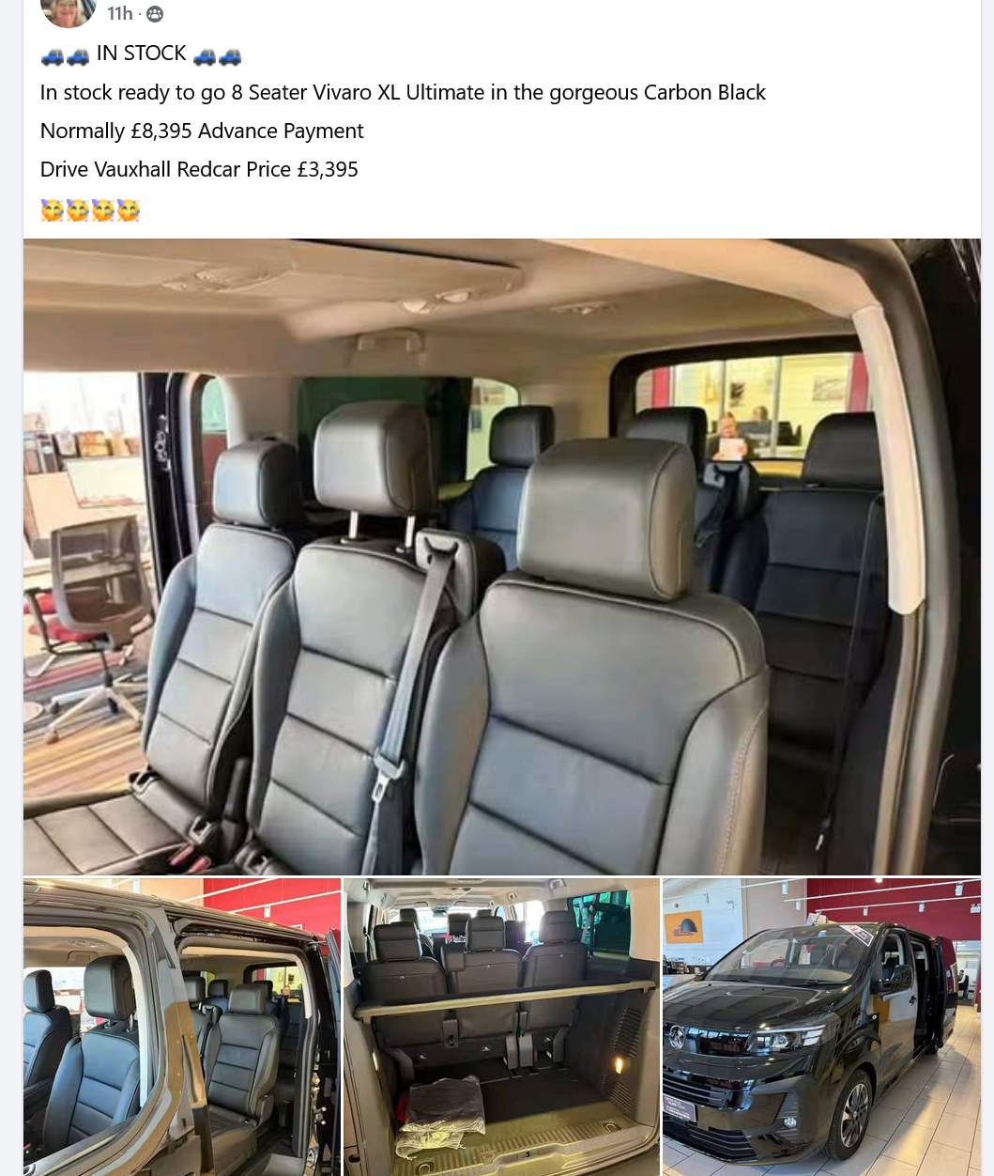Open the poster's profile picture avatar
The height and width of the screenshot is (1176, 994).
tap(69, 11)
